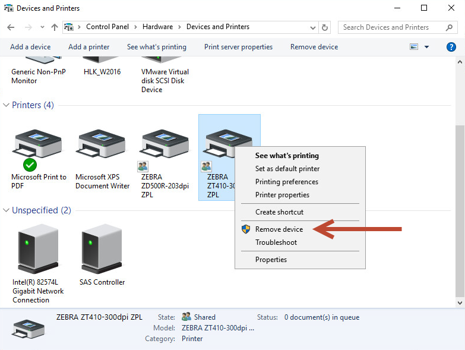Open the view options dropdown arrow
Viewport: 465px width, 350px height.
[x=426, y=47]
